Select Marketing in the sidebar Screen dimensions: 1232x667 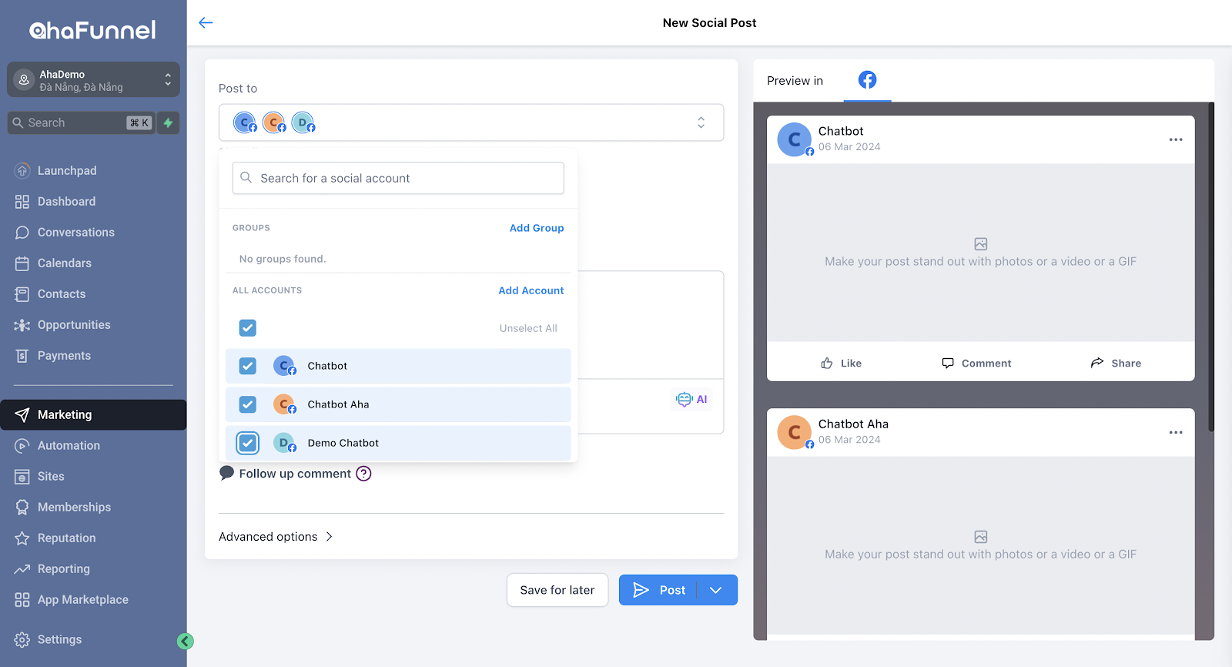[93, 414]
